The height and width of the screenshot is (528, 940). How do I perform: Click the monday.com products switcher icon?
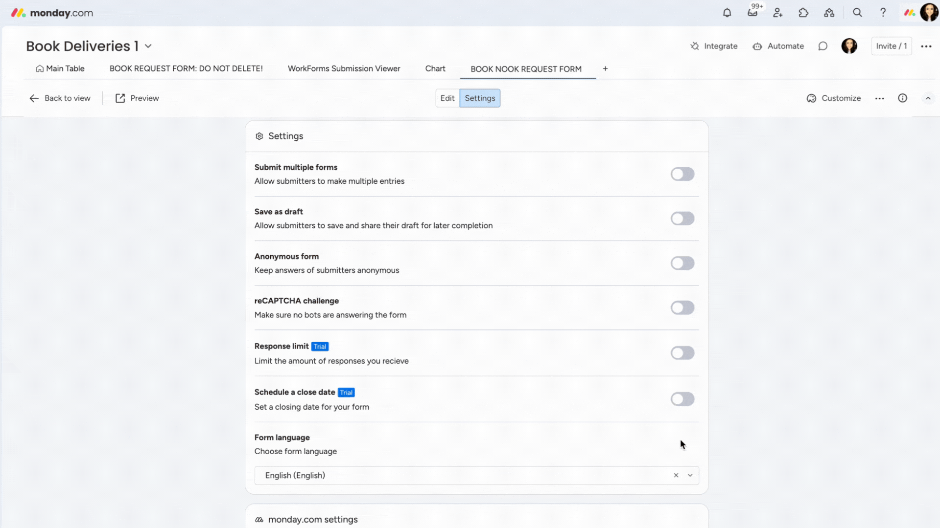coord(909,13)
